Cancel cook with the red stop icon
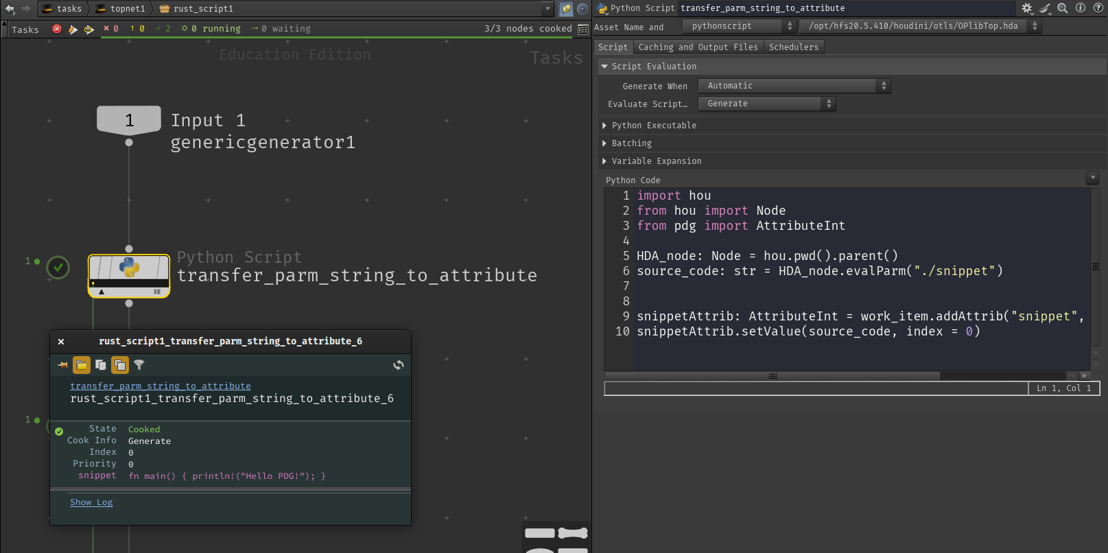1108x553 pixels. point(57,29)
